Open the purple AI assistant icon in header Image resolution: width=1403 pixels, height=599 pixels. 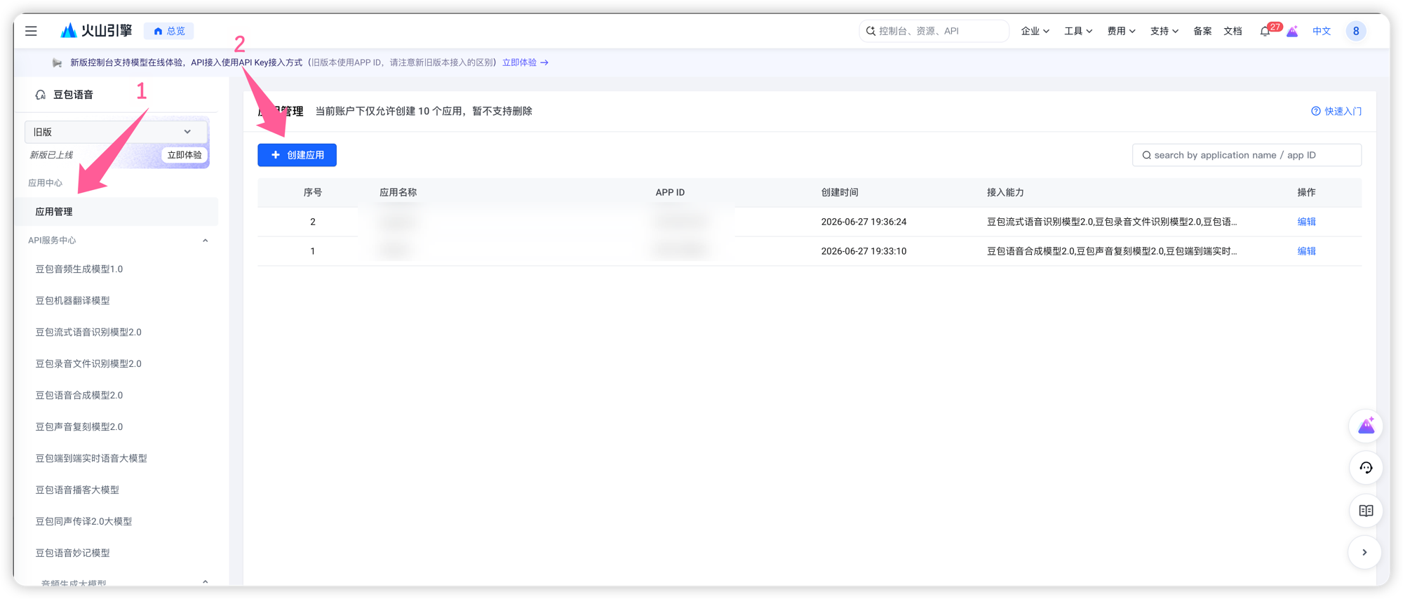click(x=1292, y=31)
